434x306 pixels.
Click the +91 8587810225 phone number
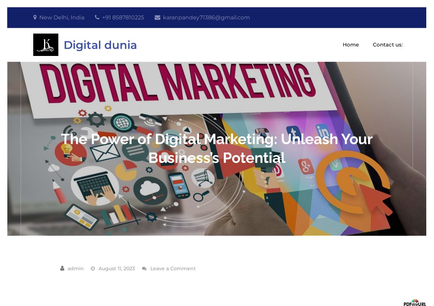coord(123,17)
